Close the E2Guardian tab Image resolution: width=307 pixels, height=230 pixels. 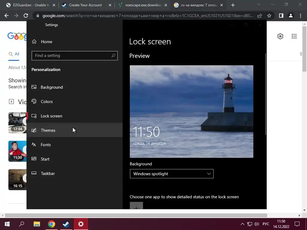point(54,5)
